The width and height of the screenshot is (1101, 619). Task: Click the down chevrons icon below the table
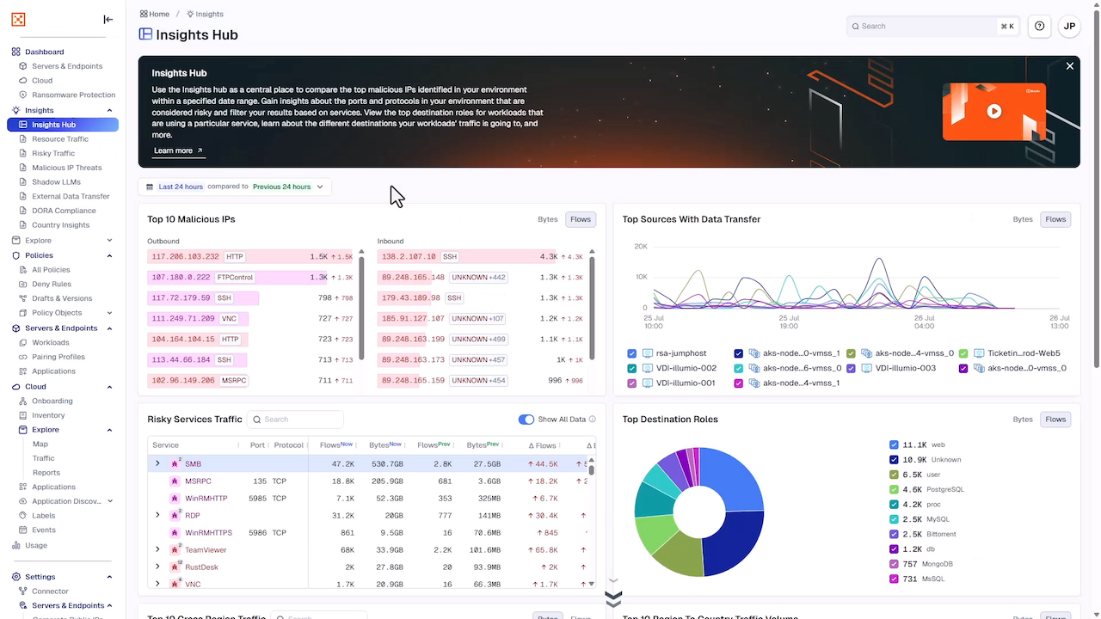[613, 599]
